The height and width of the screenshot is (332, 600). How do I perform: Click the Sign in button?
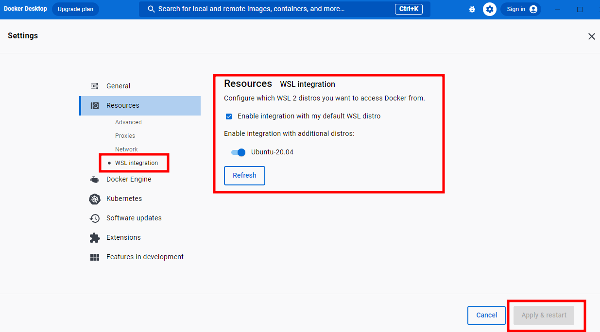tap(521, 9)
